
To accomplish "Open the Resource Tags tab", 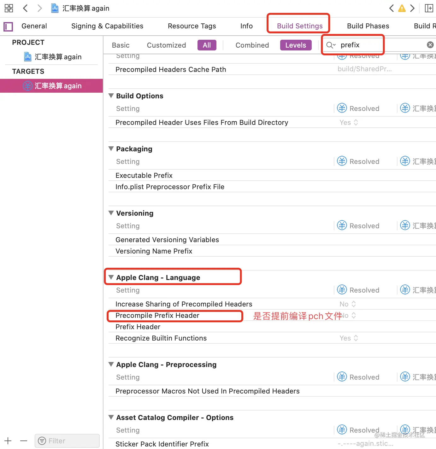I will click(x=192, y=26).
